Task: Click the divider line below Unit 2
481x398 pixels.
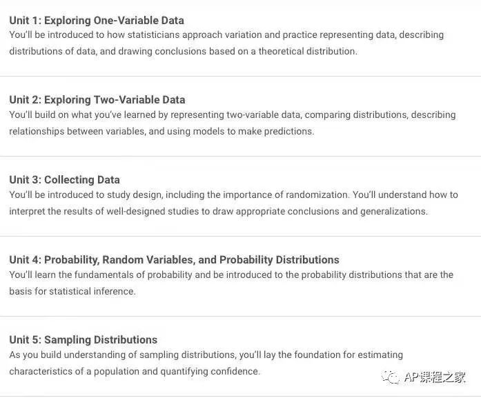Action: click(x=240, y=156)
